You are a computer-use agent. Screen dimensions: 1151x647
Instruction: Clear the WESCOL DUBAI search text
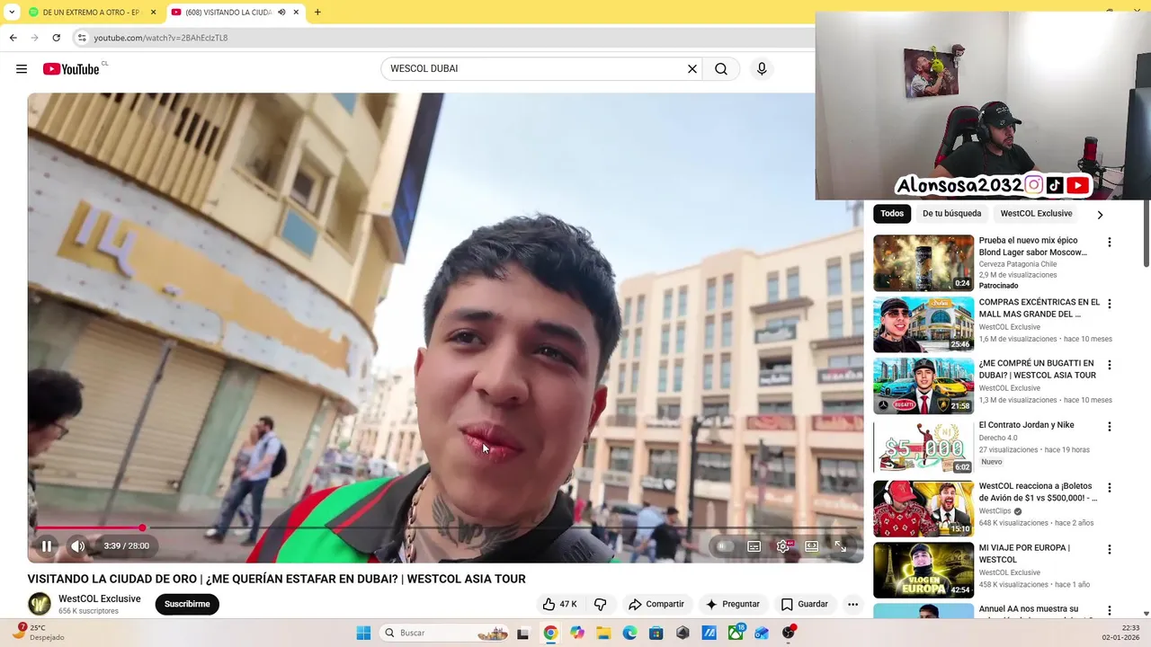point(692,69)
